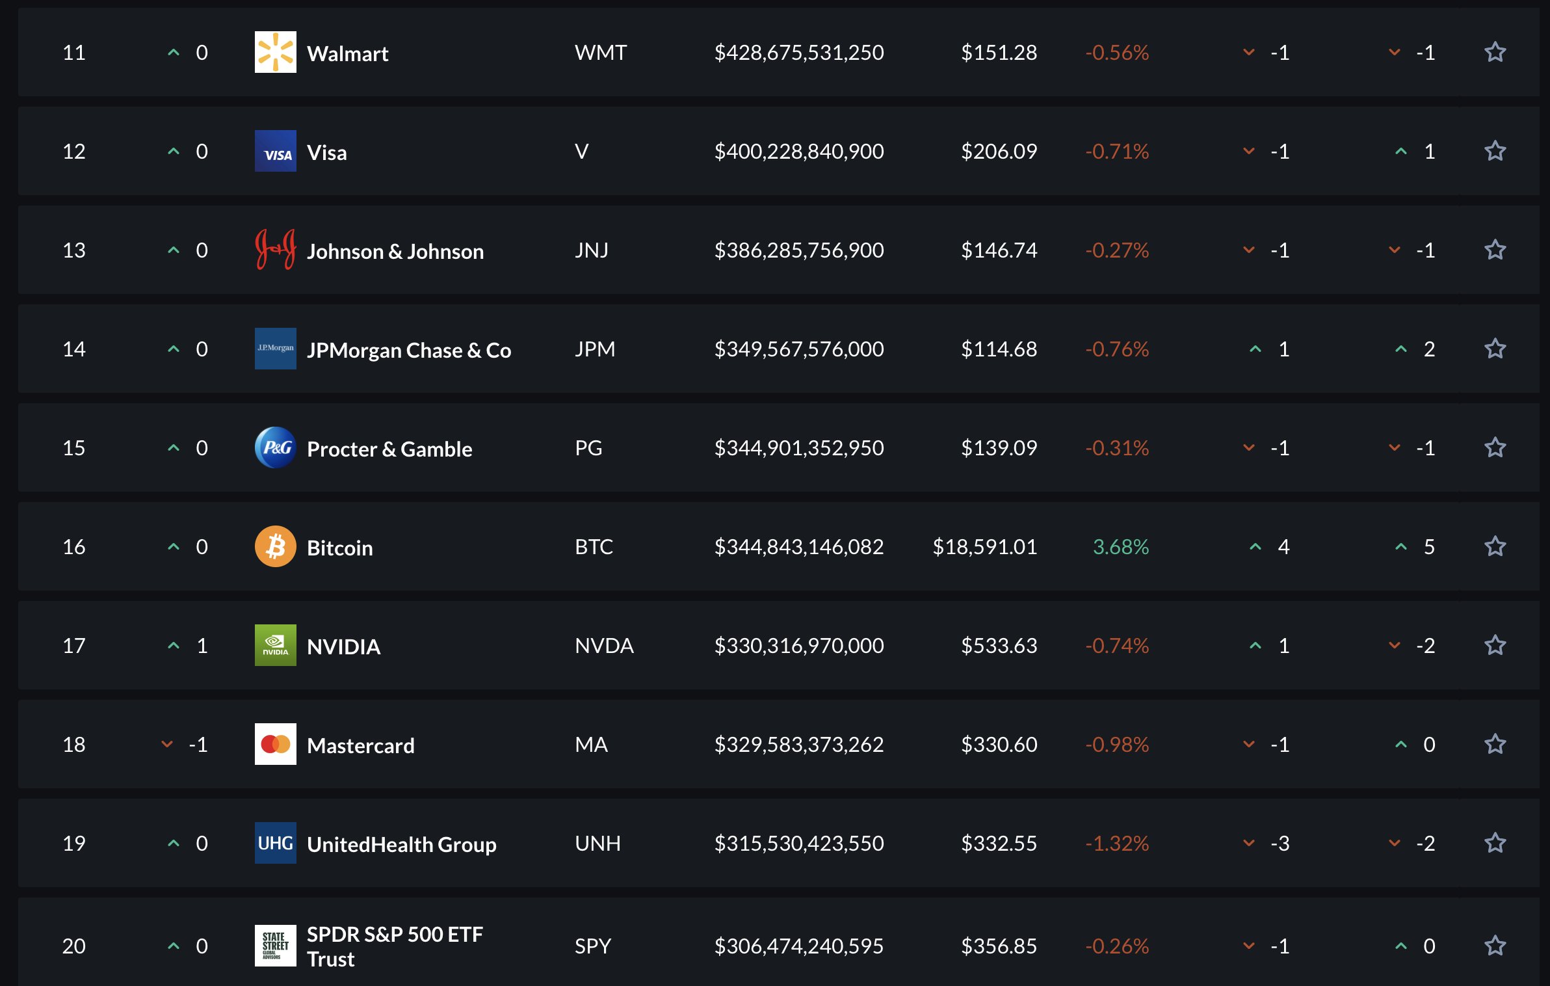Open the Visa asset page
Screen dimensions: 1550x986
tap(327, 152)
